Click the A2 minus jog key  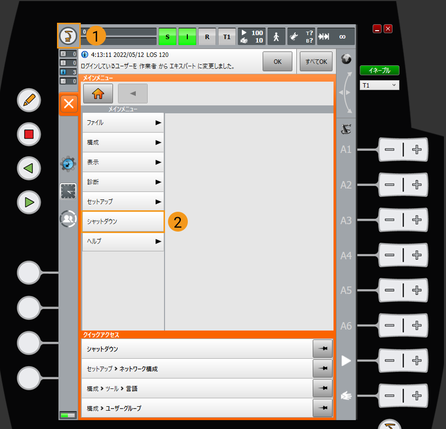click(390, 185)
